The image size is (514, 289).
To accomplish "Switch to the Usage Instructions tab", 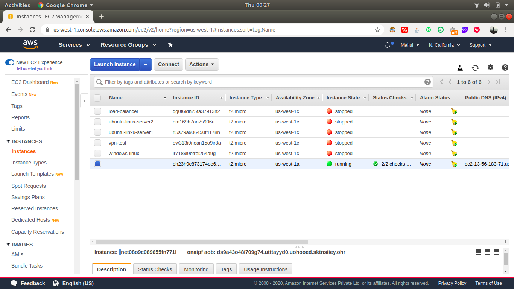I will [266, 269].
